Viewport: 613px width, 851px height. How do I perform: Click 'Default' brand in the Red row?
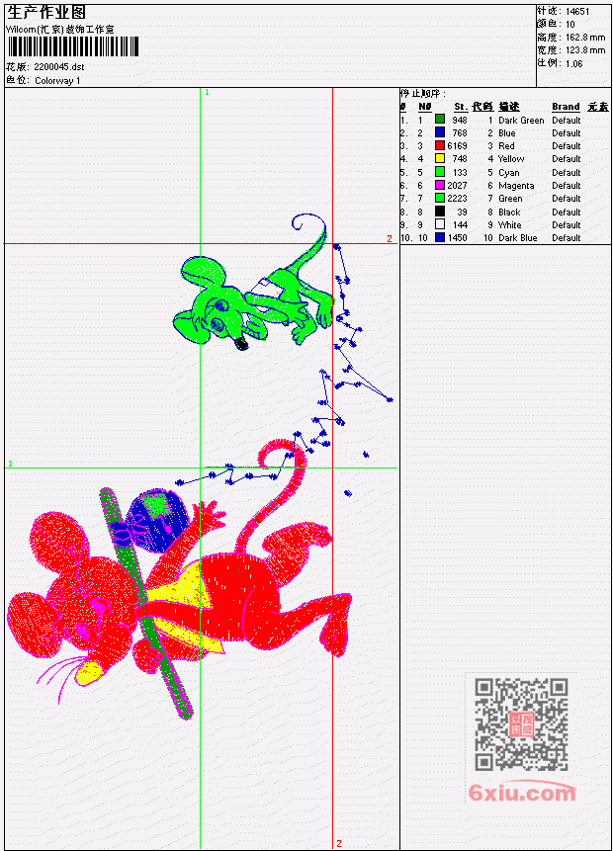(x=567, y=146)
